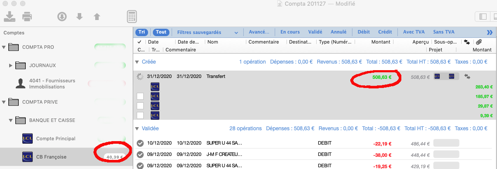
Task: Click the import download tray icon
Action: coord(10,17)
